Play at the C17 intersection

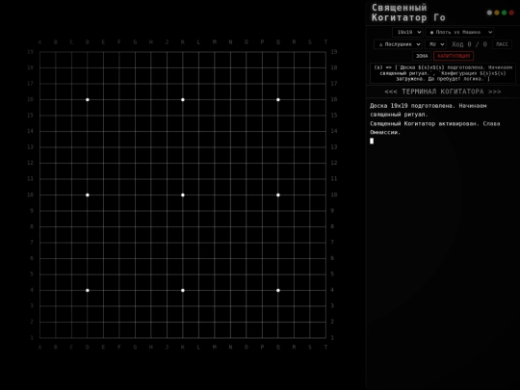71,84
